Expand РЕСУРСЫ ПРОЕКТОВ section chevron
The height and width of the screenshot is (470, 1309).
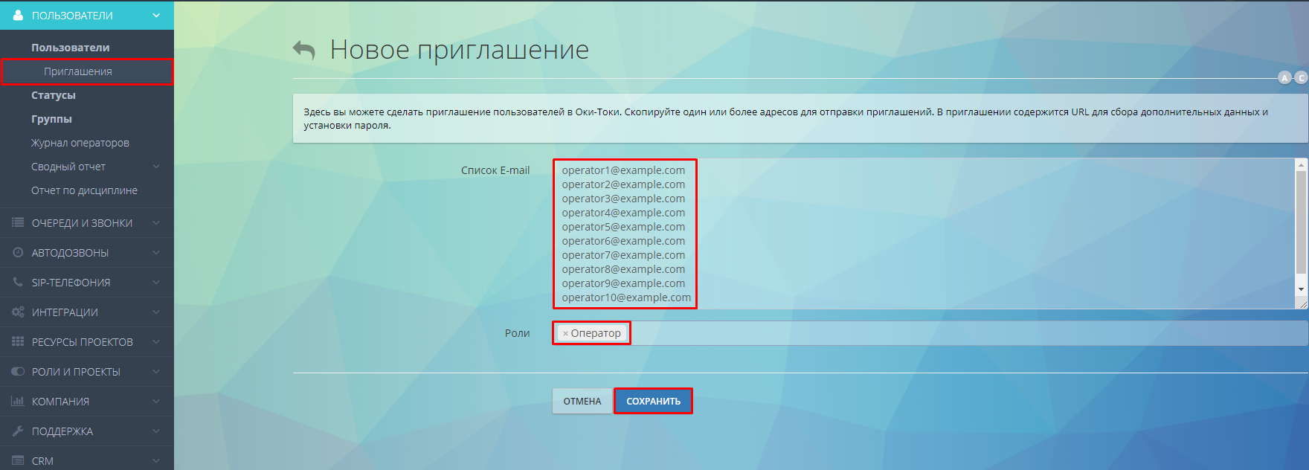[156, 341]
